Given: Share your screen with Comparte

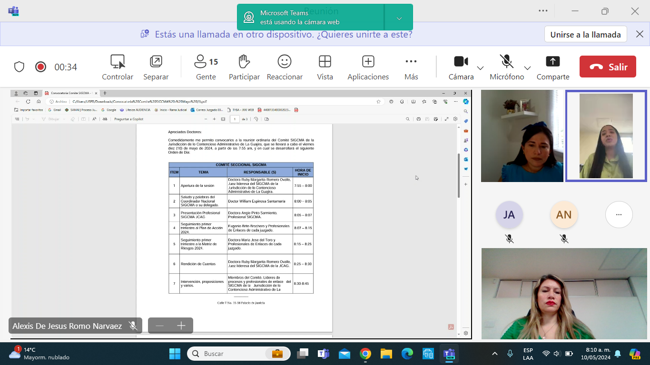Looking at the screenshot, I should click(553, 67).
